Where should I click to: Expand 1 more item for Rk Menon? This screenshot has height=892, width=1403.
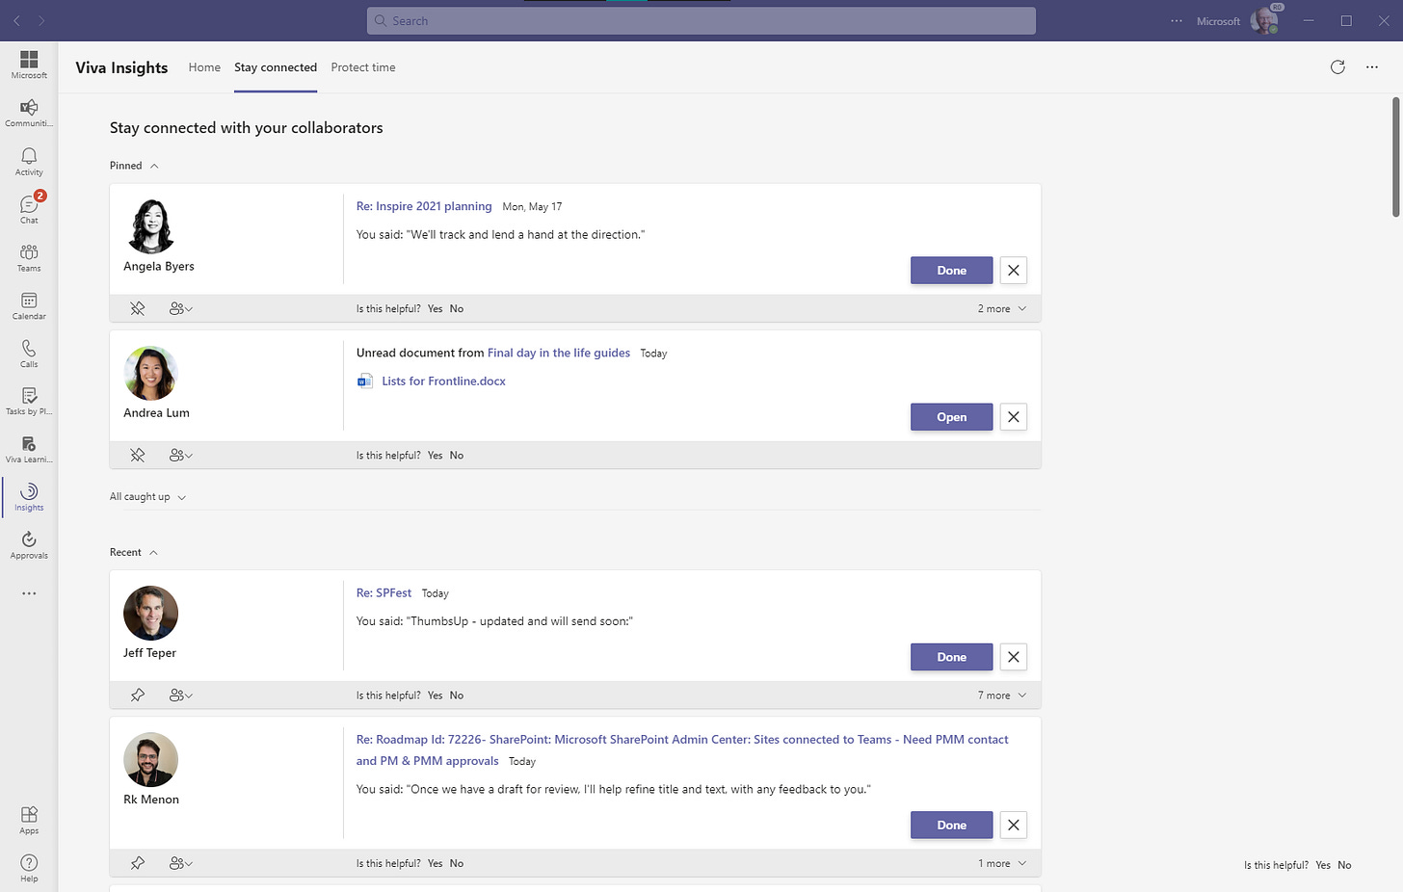point(1002,863)
